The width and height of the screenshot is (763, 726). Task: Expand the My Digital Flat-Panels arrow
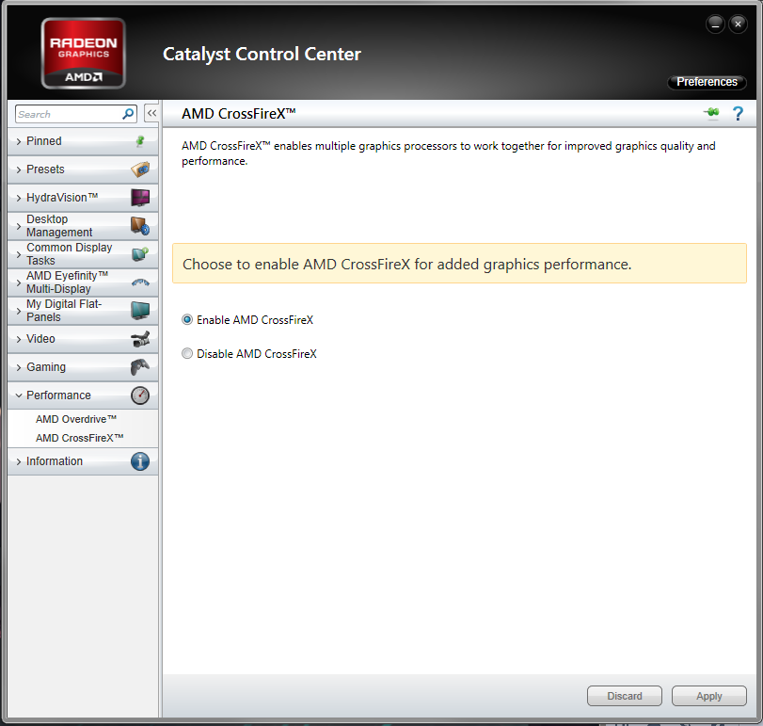click(x=19, y=311)
